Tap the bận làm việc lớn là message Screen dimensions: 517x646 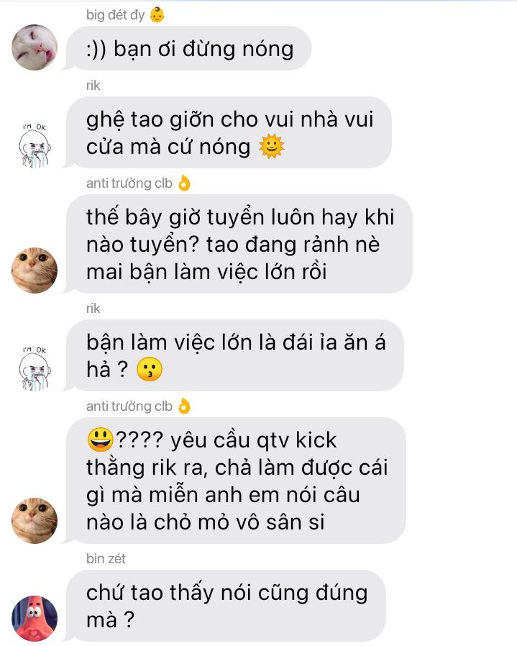[235, 355]
